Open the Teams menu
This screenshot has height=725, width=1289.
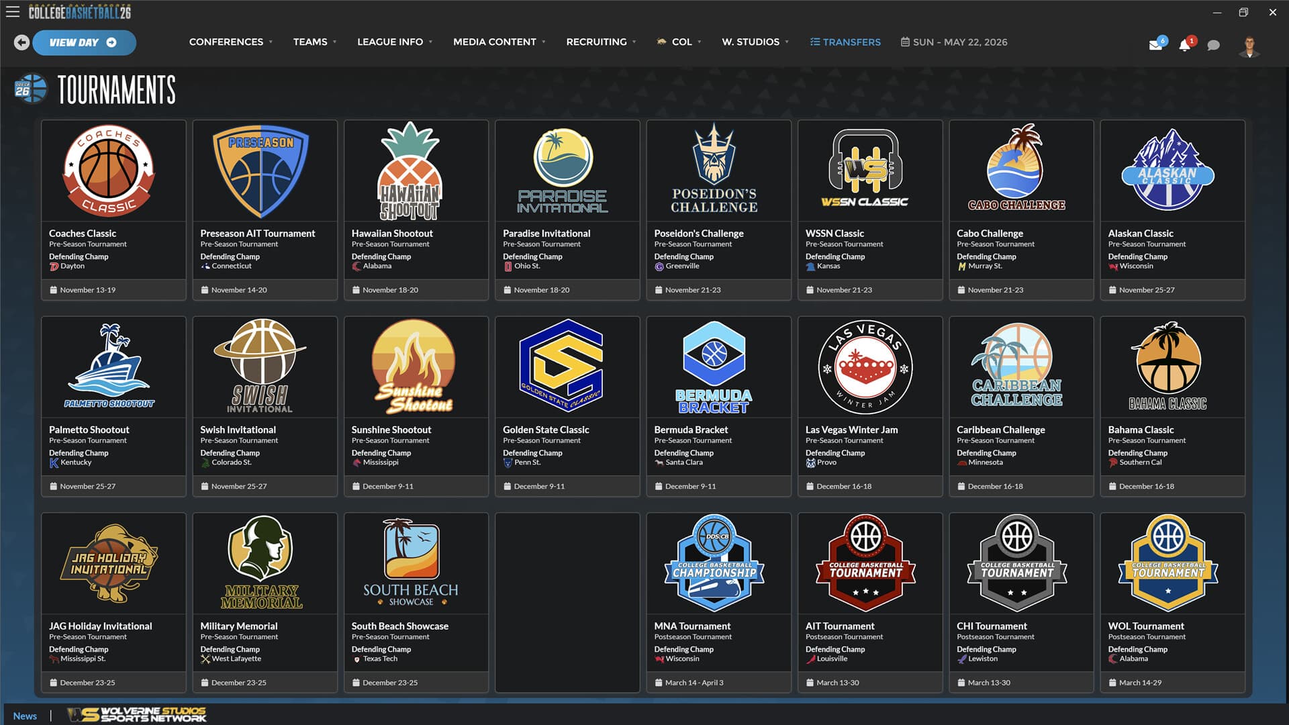click(x=311, y=42)
